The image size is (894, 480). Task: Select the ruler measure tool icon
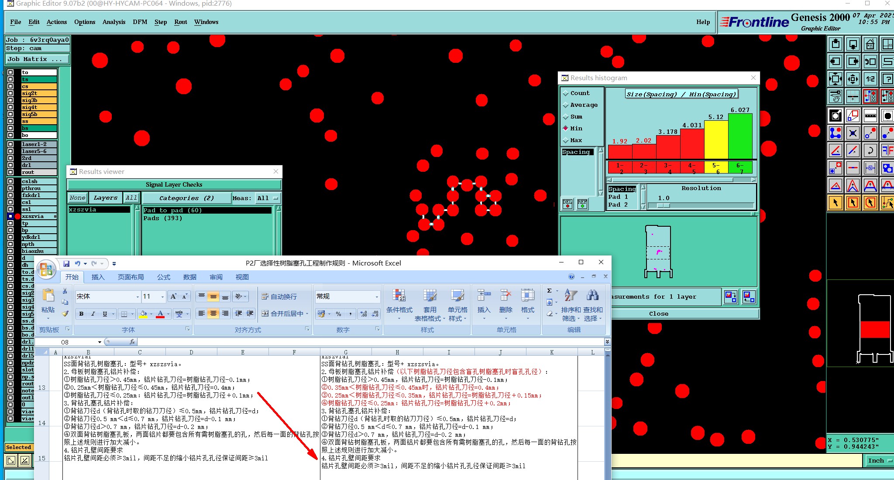tap(870, 116)
